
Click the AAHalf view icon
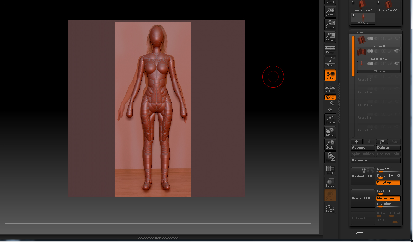tap(330, 37)
